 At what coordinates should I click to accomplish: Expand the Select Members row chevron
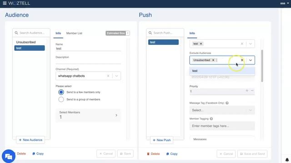(x=116, y=115)
